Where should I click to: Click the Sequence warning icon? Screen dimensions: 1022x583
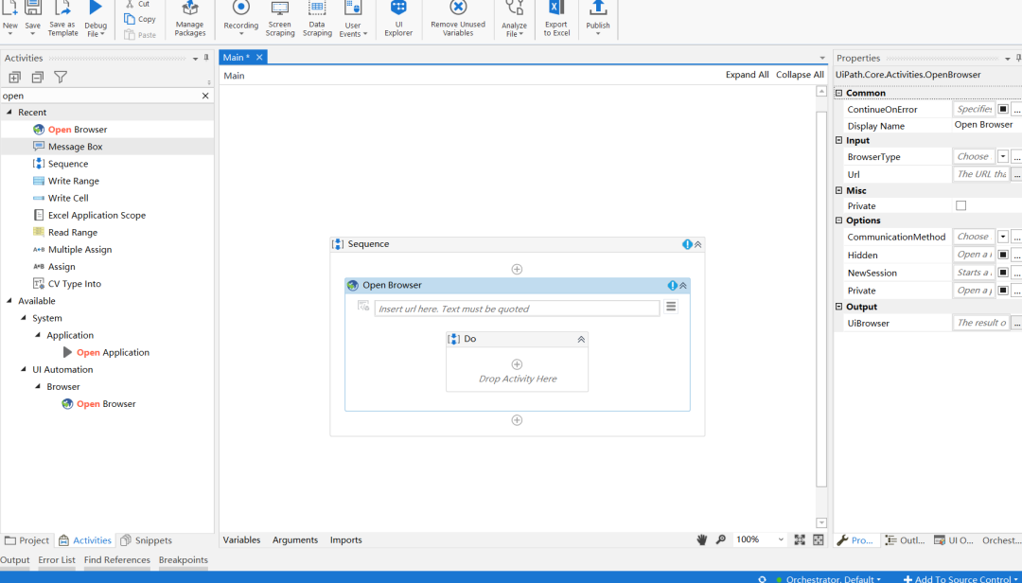(x=687, y=244)
